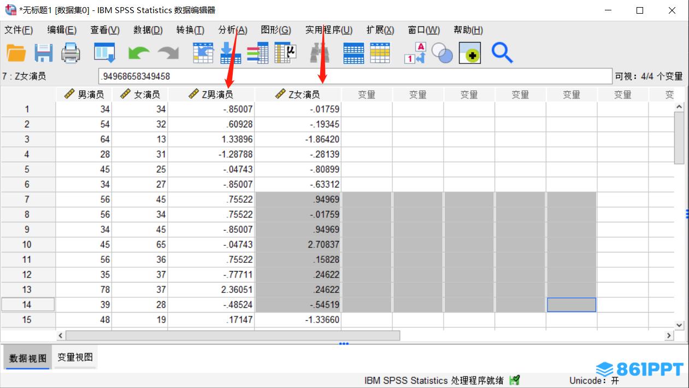The height and width of the screenshot is (388, 689).
Task: Select the cell showing 2.36051
Action: coord(211,290)
